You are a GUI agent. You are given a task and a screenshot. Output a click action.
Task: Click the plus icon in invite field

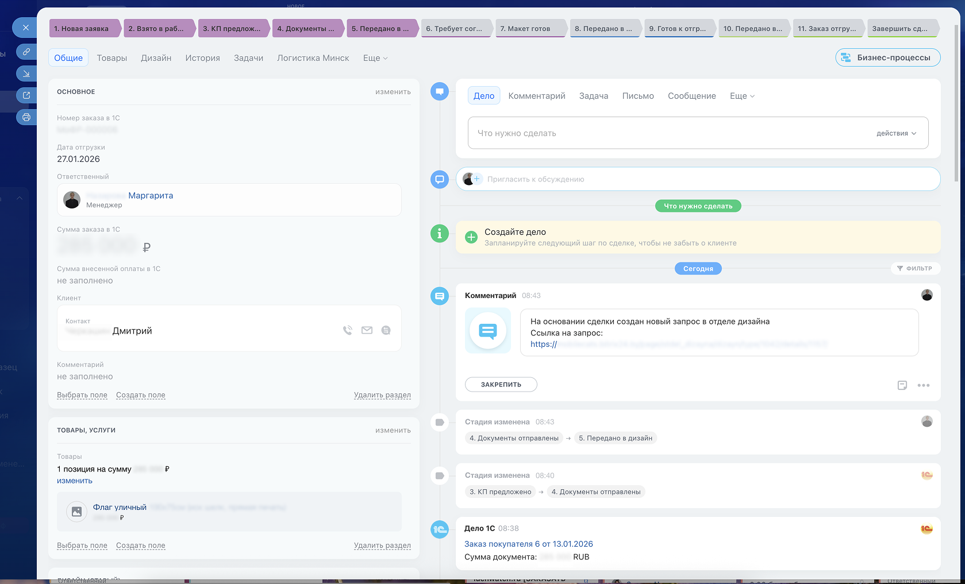click(476, 179)
